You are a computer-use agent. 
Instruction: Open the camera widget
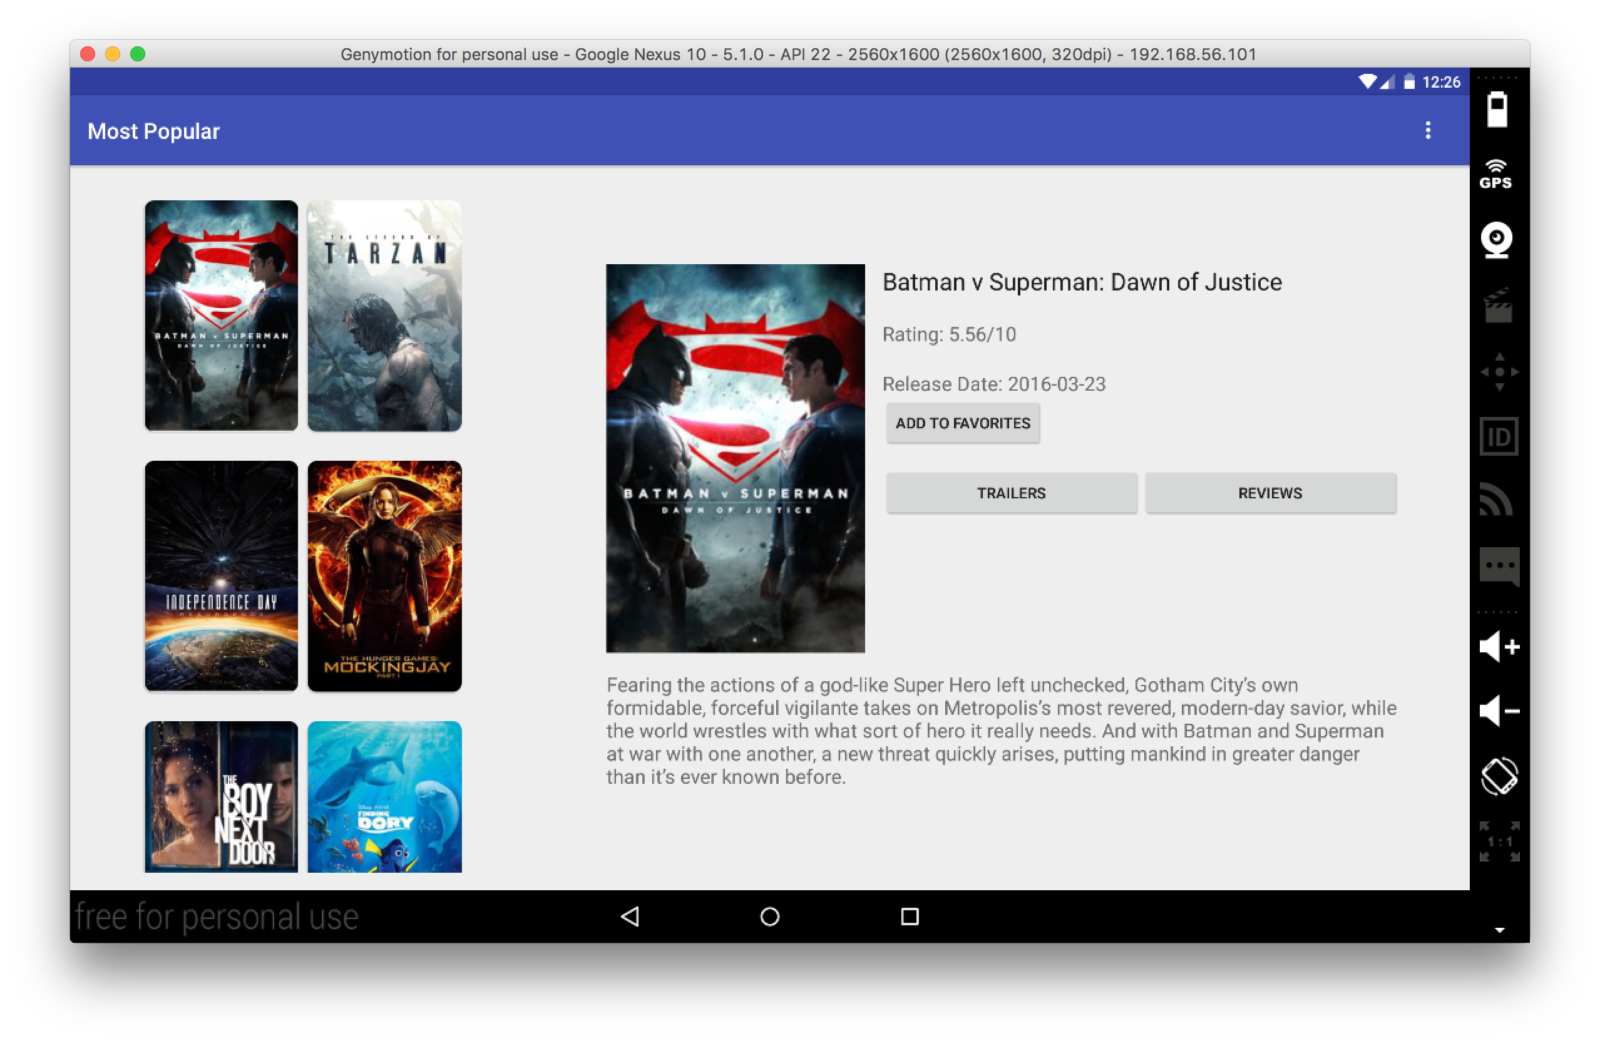[x=1497, y=240]
